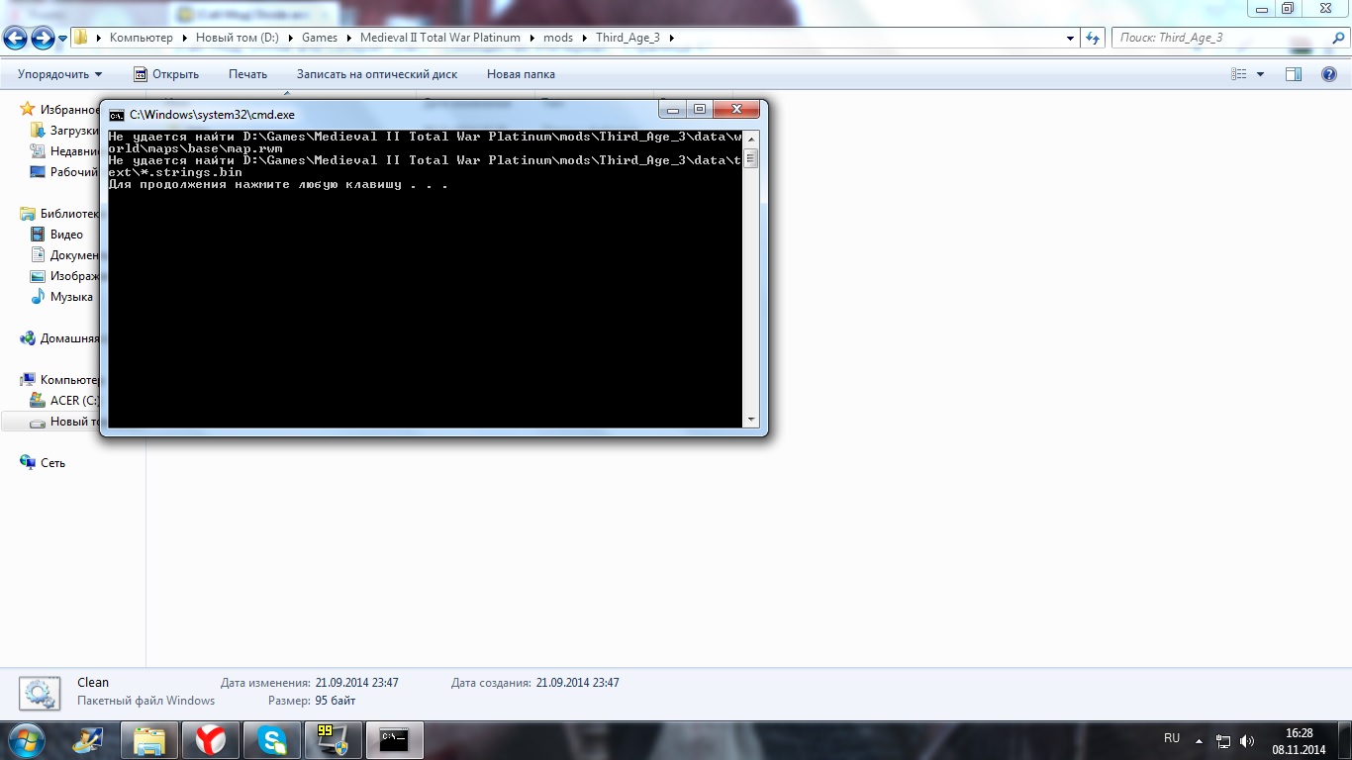Image resolution: width=1352 pixels, height=760 pixels.
Task: Open Skype from the taskbar
Action: pos(272,740)
